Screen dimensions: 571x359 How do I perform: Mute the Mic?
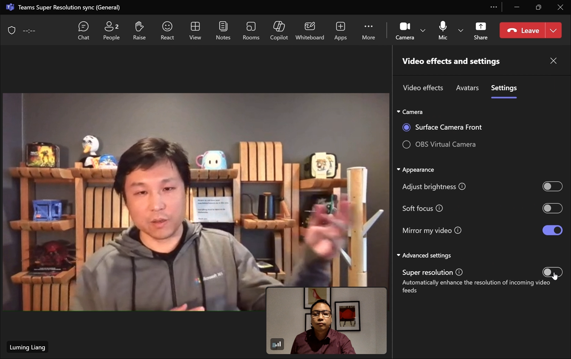[443, 30]
